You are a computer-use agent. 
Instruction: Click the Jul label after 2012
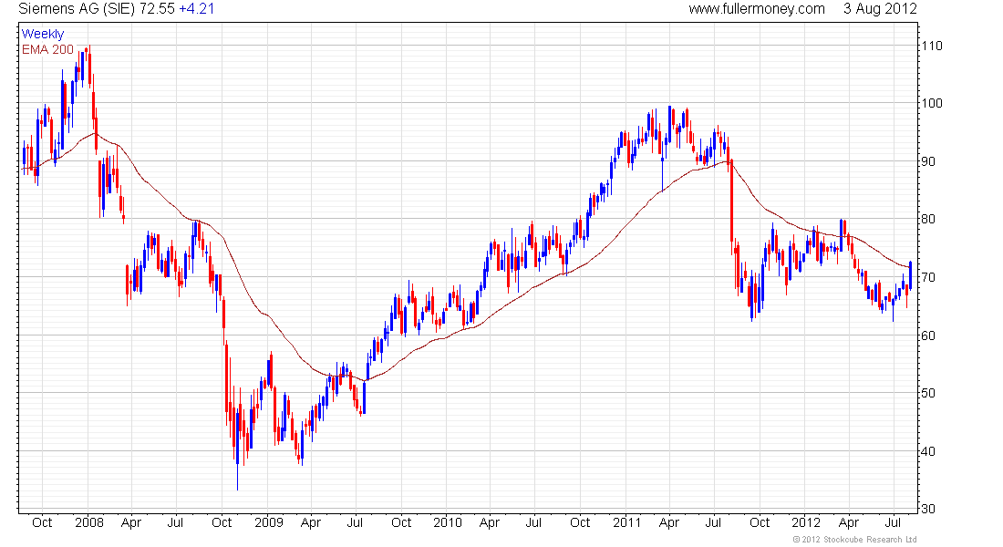point(893,522)
